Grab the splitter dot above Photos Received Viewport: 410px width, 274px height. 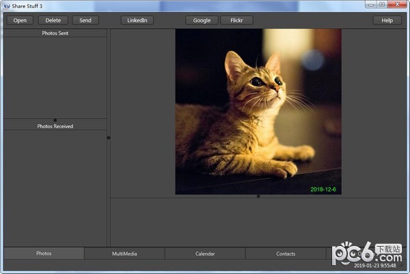click(55, 120)
